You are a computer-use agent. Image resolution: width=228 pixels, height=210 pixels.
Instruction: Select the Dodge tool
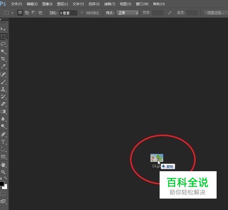coord(3,126)
